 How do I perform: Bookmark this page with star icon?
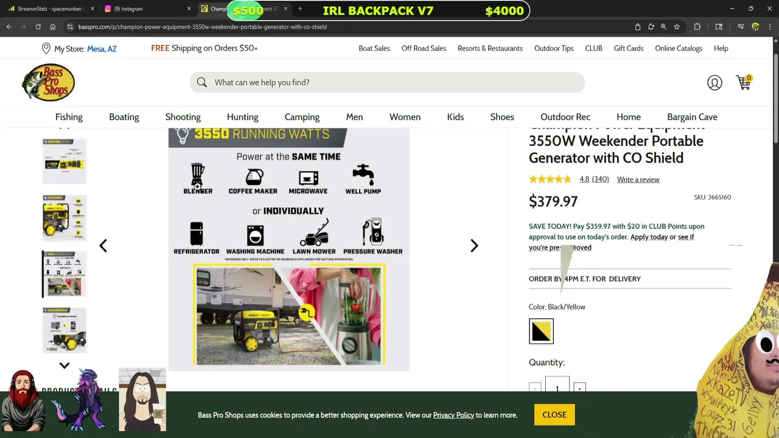[x=676, y=27]
